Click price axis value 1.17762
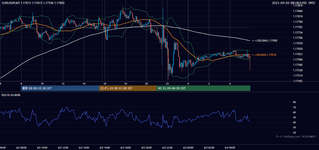319x150 pixels. coord(297,27)
